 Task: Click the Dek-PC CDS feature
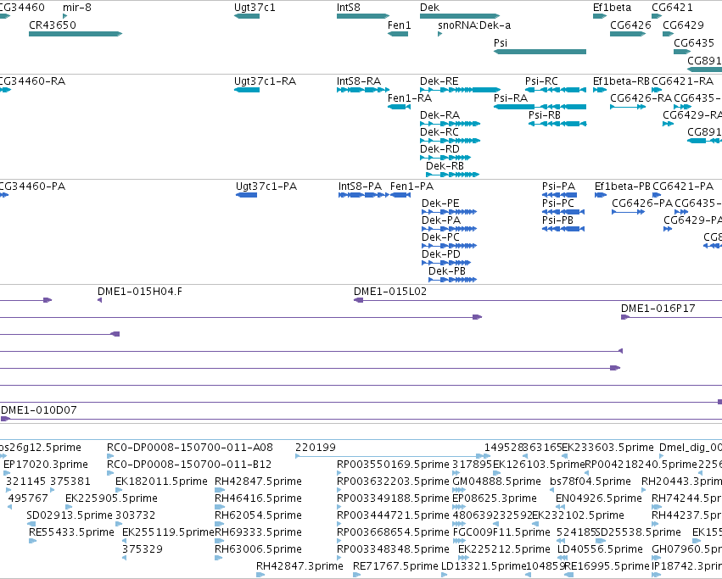click(x=450, y=246)
